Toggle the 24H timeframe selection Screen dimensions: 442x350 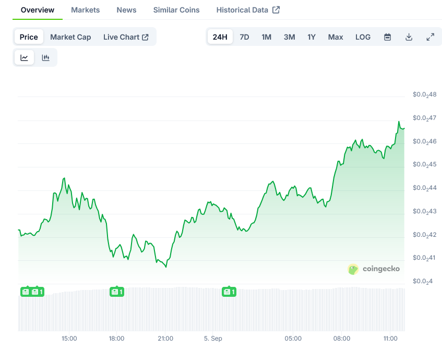pos(220,37)
